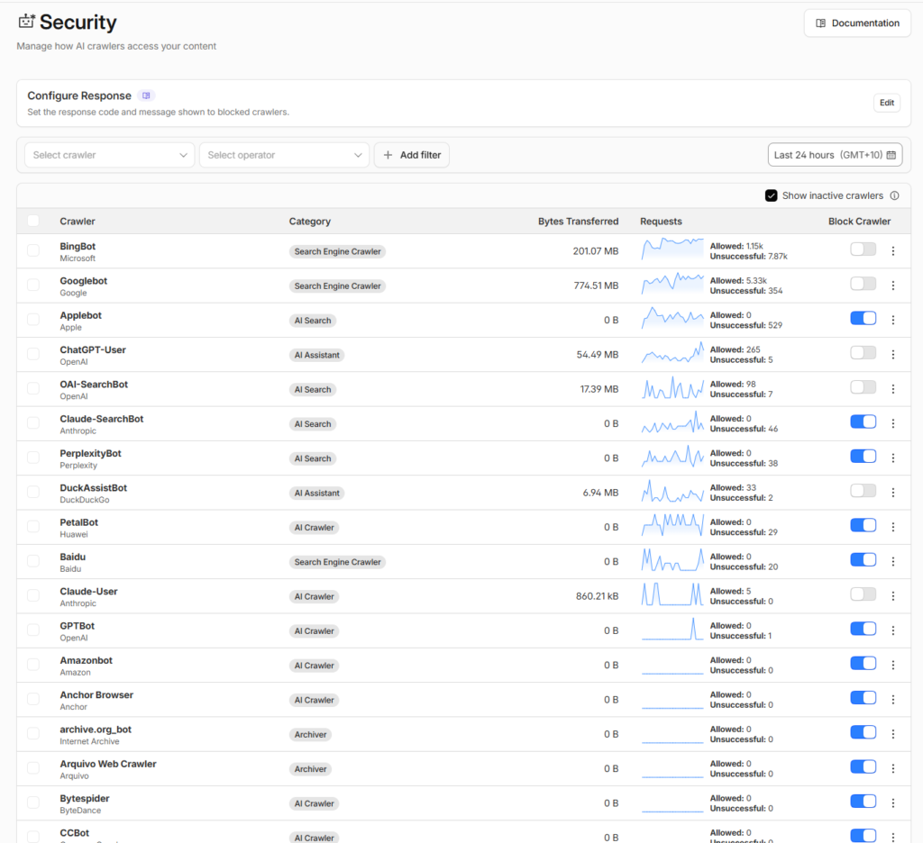Open kebab menu for PerplexityBot
Image resolution: width=923 pixels, height=843 pixels.
pos(893,458)
